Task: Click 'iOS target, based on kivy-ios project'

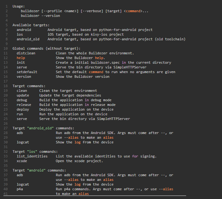Action: tap(86, 34)
